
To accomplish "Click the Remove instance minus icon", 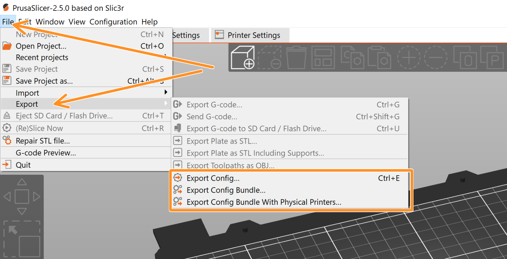I will pyautogui.click(x=436, y=57).
